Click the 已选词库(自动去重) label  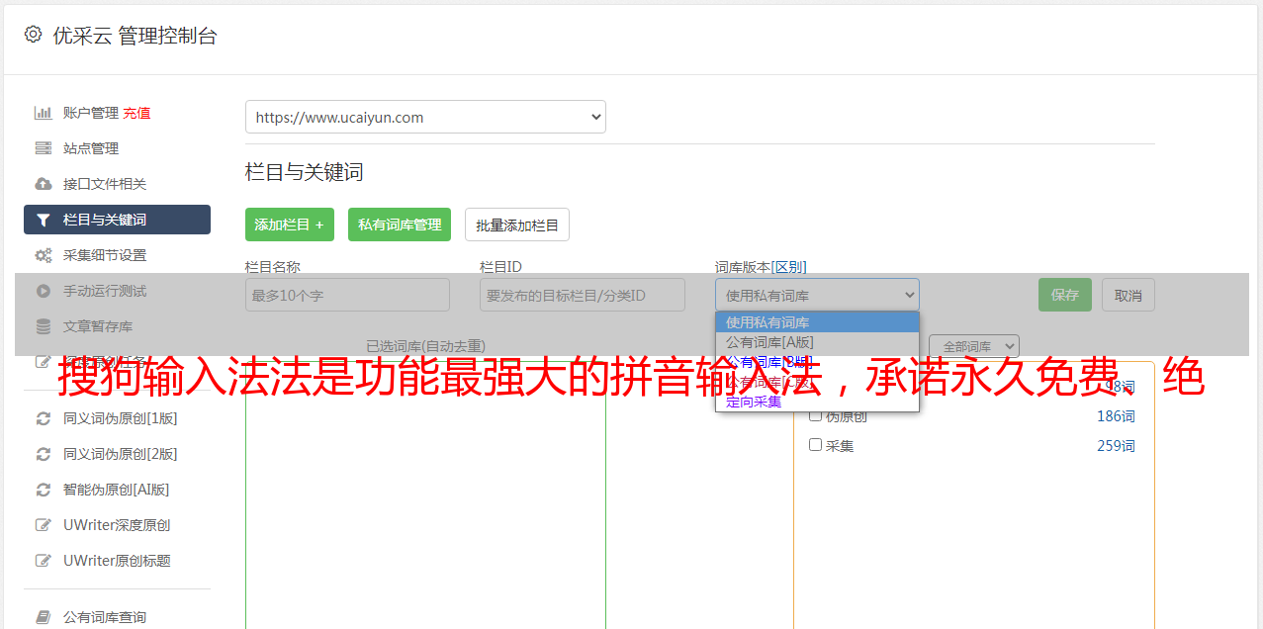[425, 346]
